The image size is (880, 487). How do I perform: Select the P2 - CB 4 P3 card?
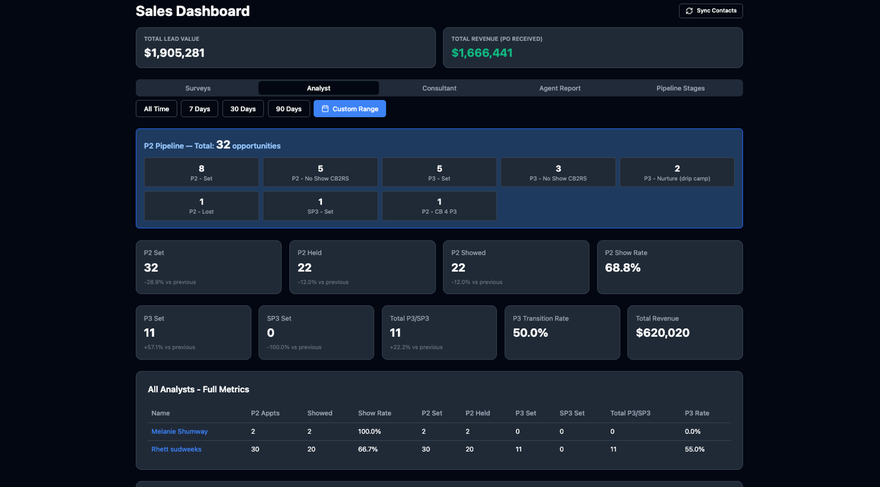point(439,206)
